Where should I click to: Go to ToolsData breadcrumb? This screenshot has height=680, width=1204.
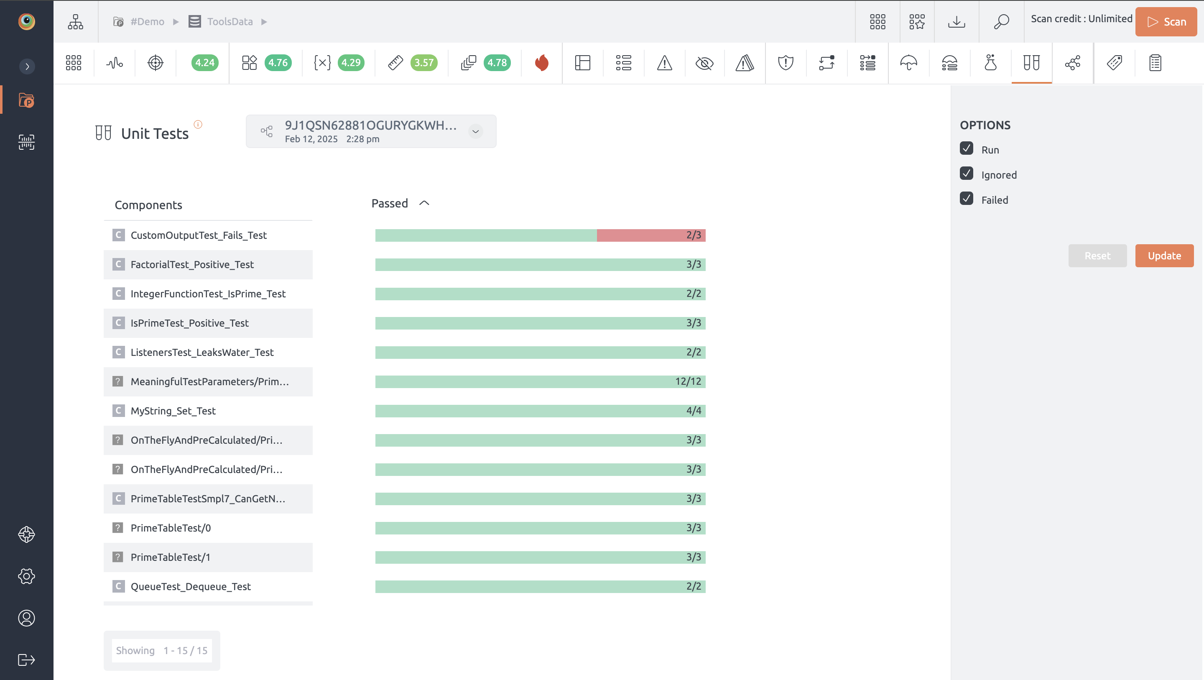point(230,21)
